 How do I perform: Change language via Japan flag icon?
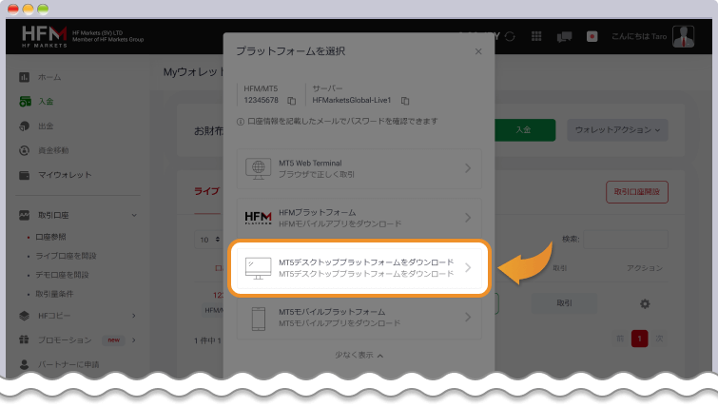592,36
